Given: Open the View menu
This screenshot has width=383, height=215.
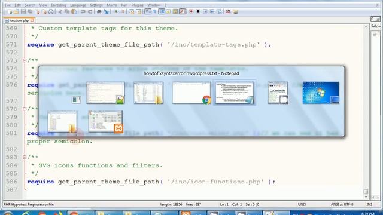Looking at the screenshot, I should click(43, 5).
